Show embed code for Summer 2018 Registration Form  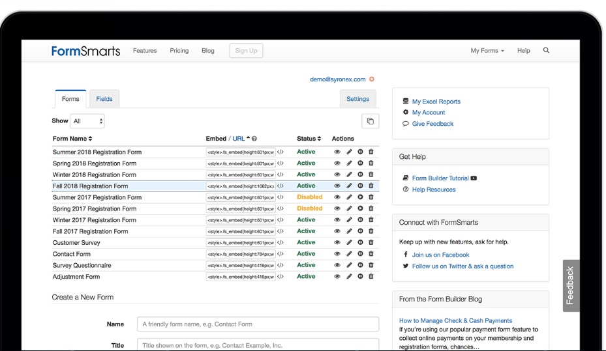[280, 152]
